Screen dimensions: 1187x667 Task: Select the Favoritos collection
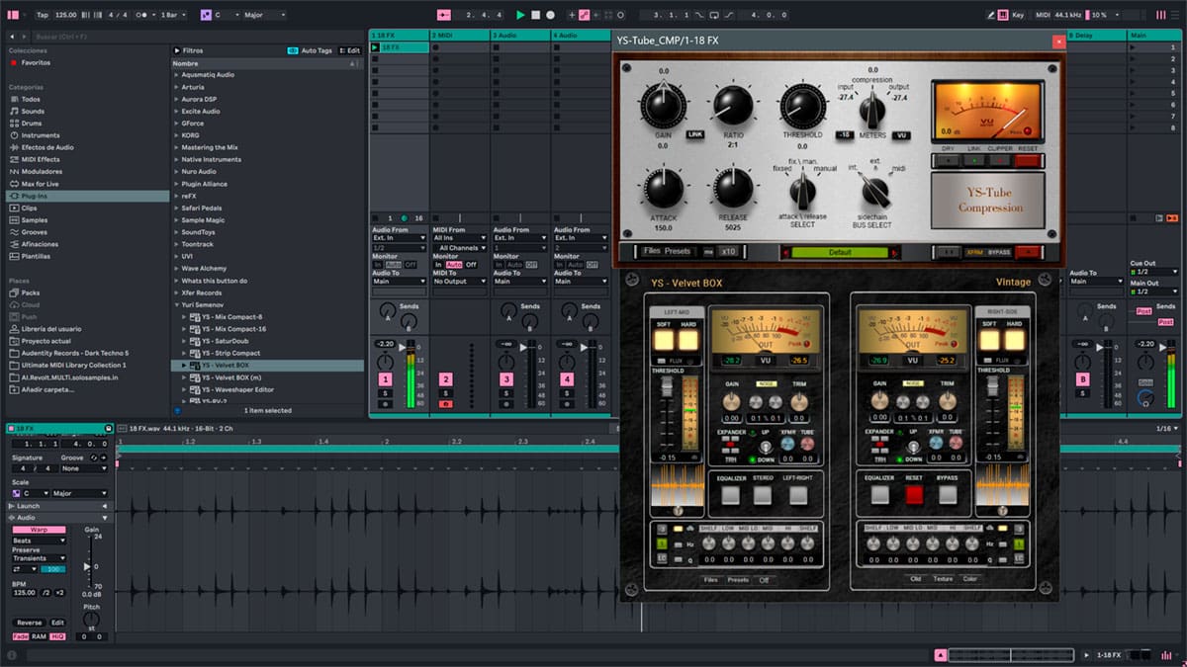coord(36,62)
